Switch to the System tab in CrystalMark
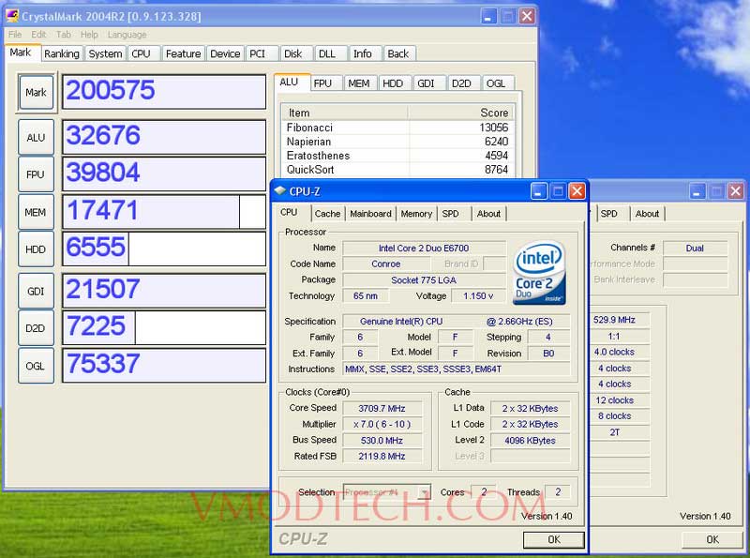This screenshot has width=750, height=558. coord(105,53)
